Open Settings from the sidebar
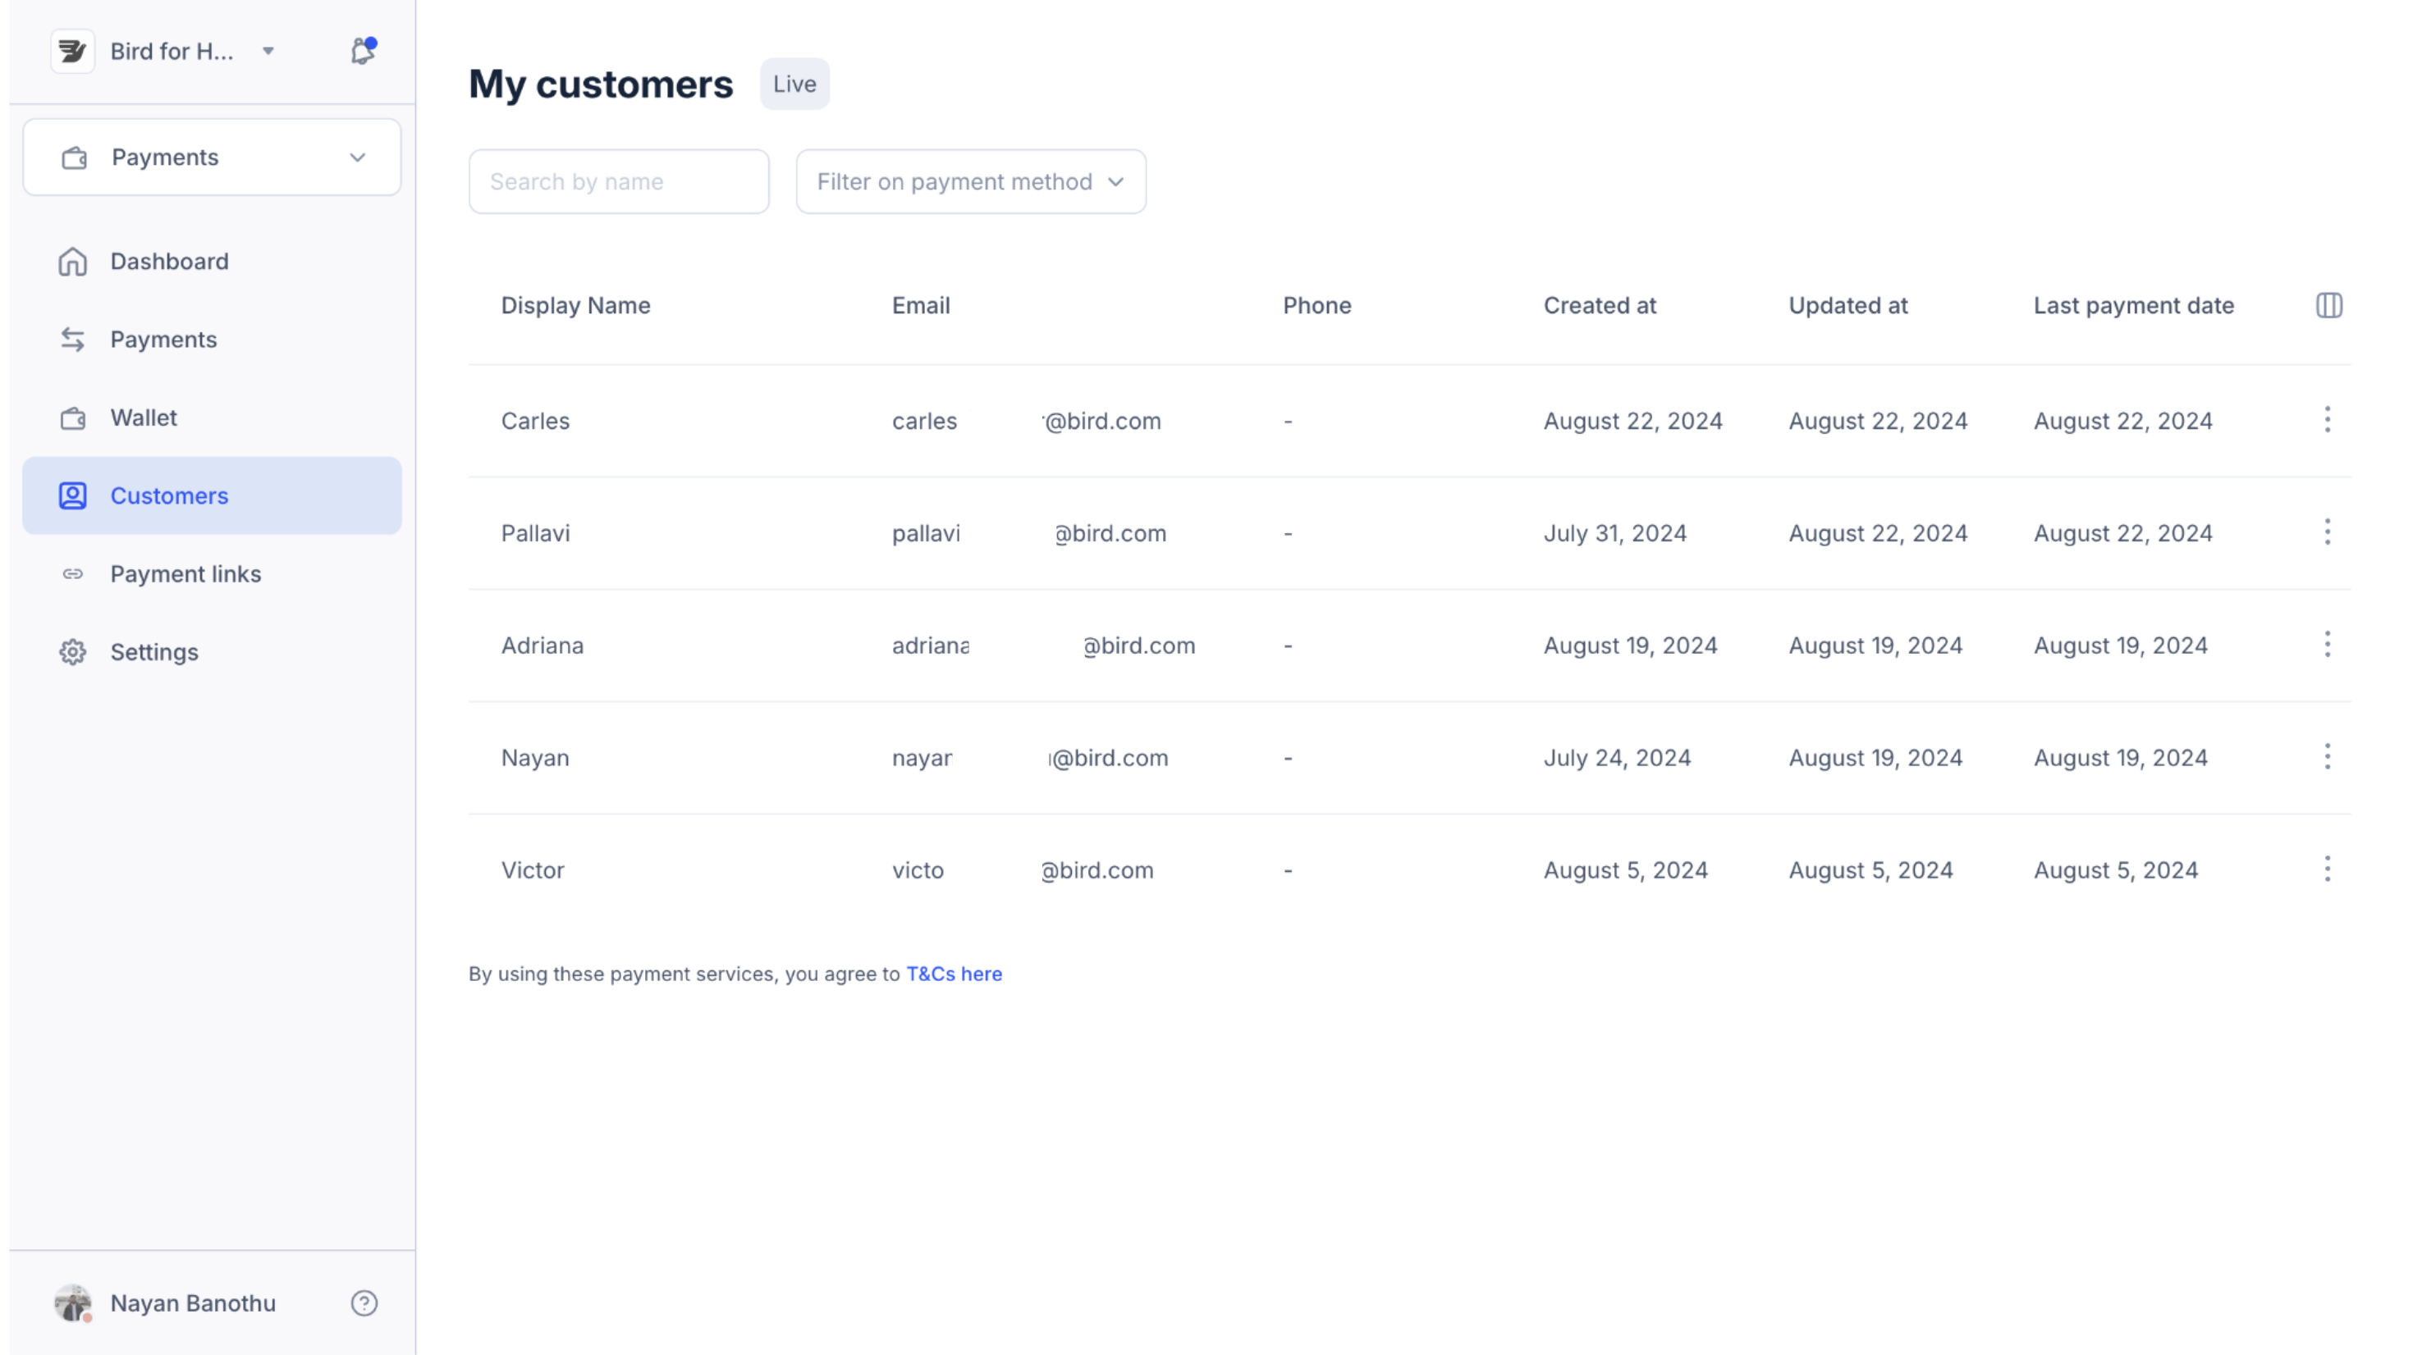 [154, 652]
